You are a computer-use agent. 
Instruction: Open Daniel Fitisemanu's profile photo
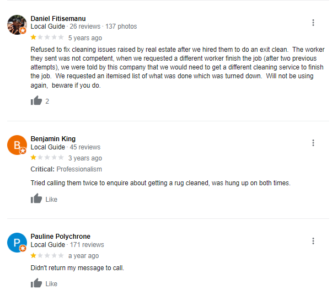click(17, 25)
